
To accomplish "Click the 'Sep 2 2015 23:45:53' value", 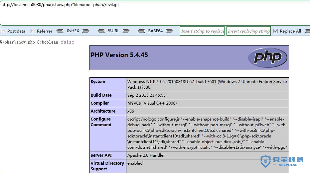I will pyautogui.click(x=146, y=95).
